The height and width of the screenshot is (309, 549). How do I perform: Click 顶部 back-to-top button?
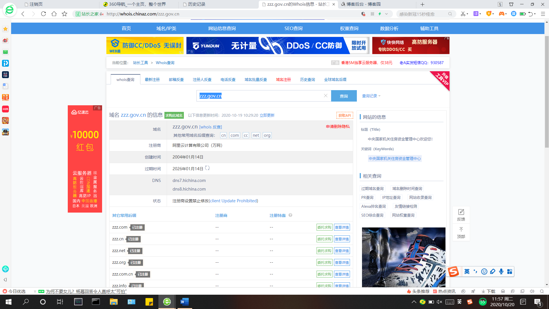point(461,232)
